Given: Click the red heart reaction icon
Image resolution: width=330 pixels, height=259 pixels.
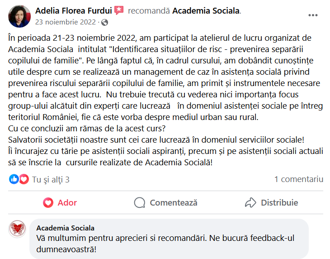Looking at the screenshot, I should click(x=24, y=179).
